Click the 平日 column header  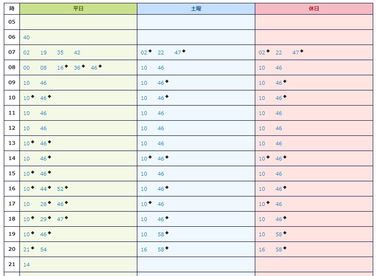coord(78,9)
